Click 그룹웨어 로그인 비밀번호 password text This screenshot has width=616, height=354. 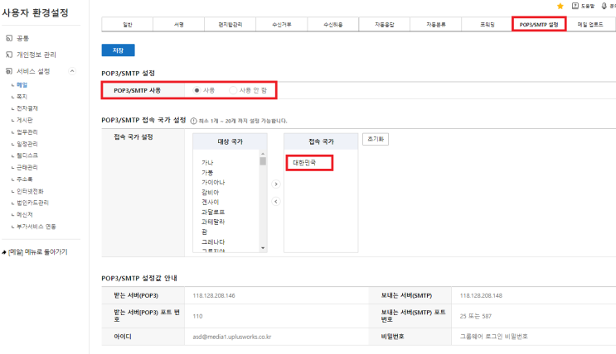click(494, 337)
